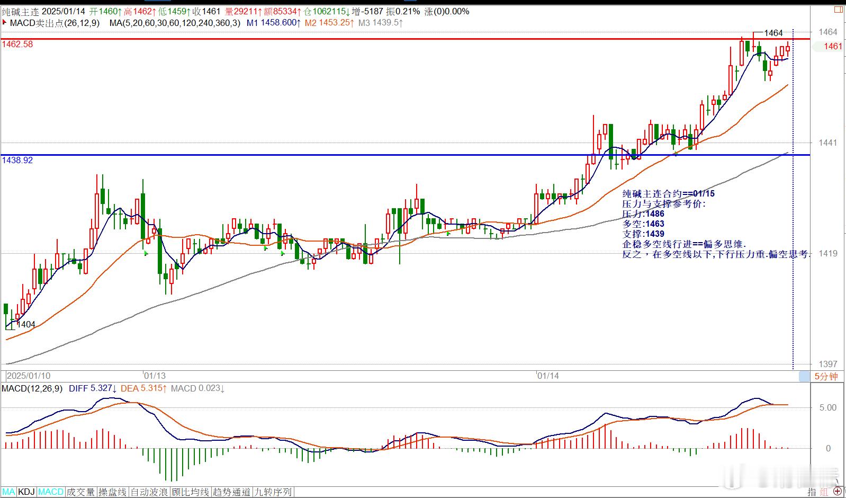
Task: Click the 支撑:1439 annotation line
Action: (x=643, y=234)
